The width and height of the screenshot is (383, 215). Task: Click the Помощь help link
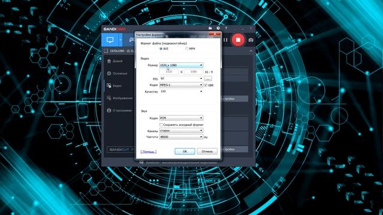(x=148, y=152)
